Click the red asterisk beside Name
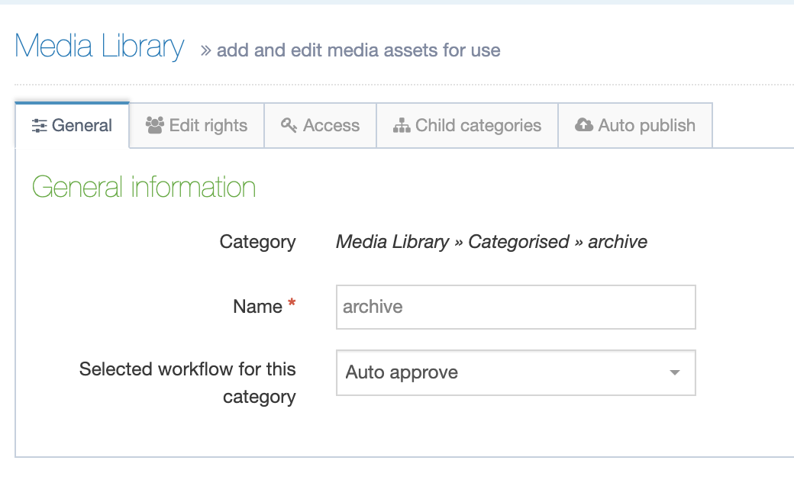 (291, 301)
